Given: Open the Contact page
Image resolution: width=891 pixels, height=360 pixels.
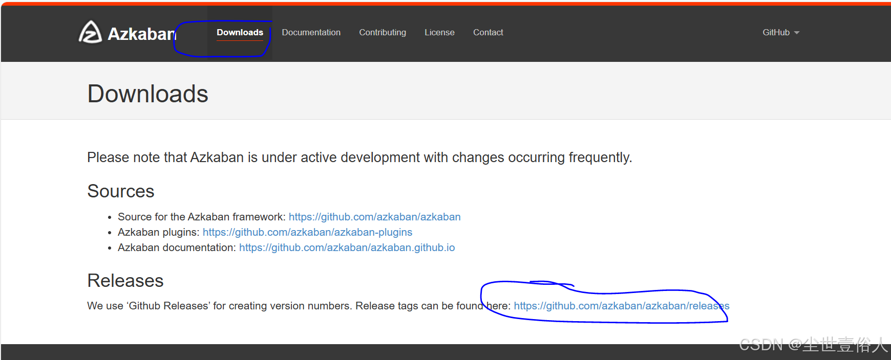Looking at the screenshot, I should point(488,32).
